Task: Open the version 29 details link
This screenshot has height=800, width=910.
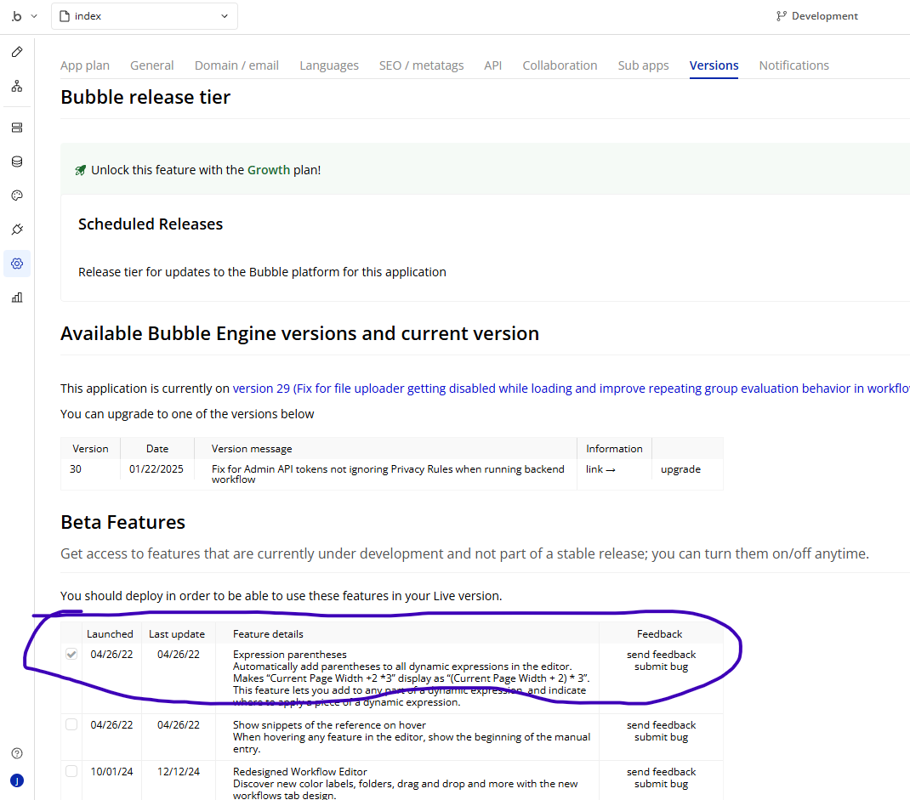Action: click(571, 389)
